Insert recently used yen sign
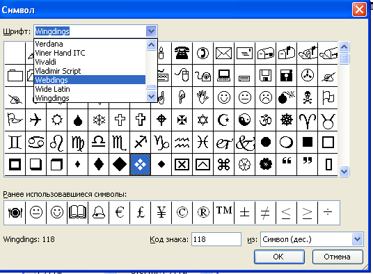 [161, 212]
